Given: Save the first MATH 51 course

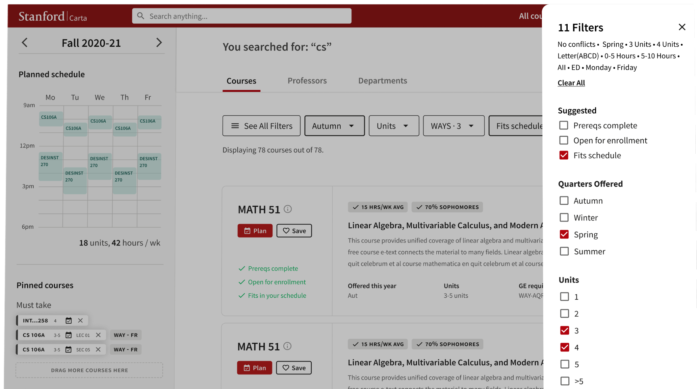Looking at the screenshot, I should [294, 231].
